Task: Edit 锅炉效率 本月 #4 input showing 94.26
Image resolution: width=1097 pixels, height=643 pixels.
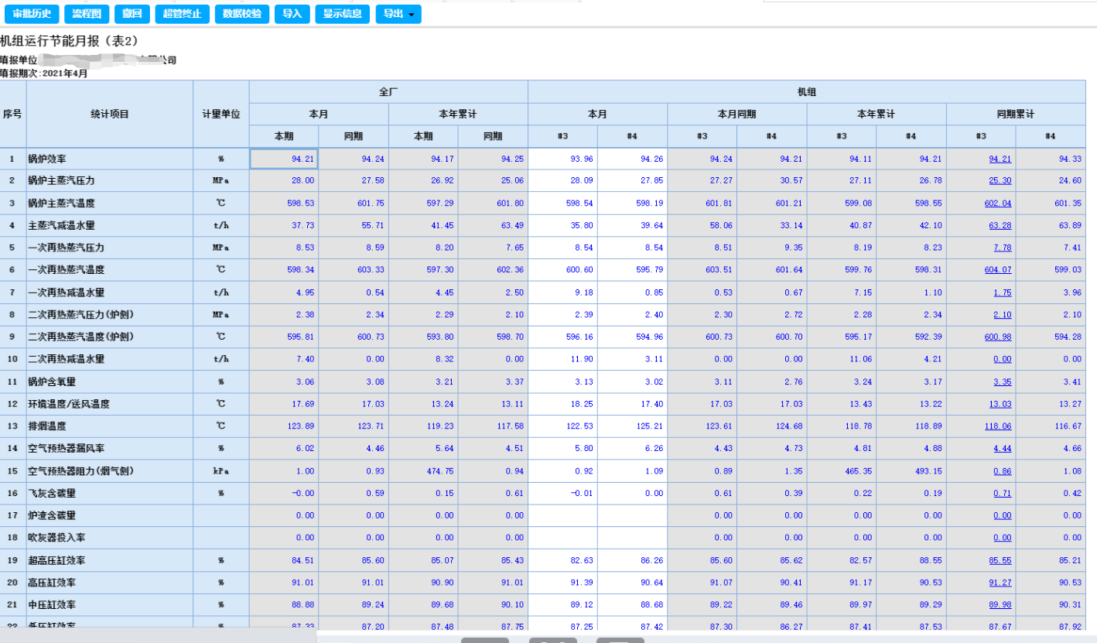Action: coord(632,159)
